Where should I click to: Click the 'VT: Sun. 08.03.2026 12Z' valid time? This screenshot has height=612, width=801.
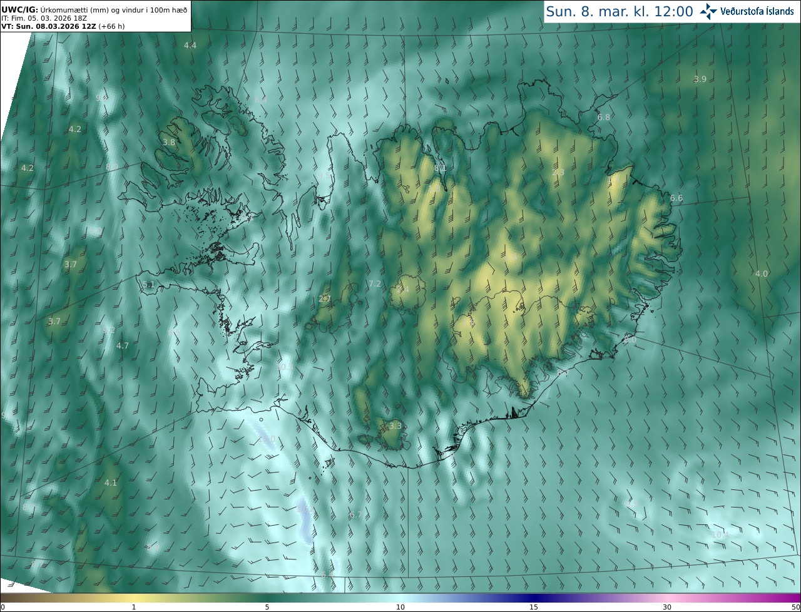[49, 26]
